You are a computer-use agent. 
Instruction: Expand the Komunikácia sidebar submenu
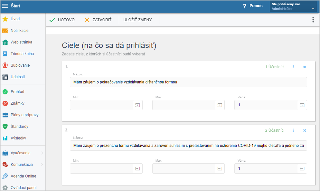tap(42, 165)
